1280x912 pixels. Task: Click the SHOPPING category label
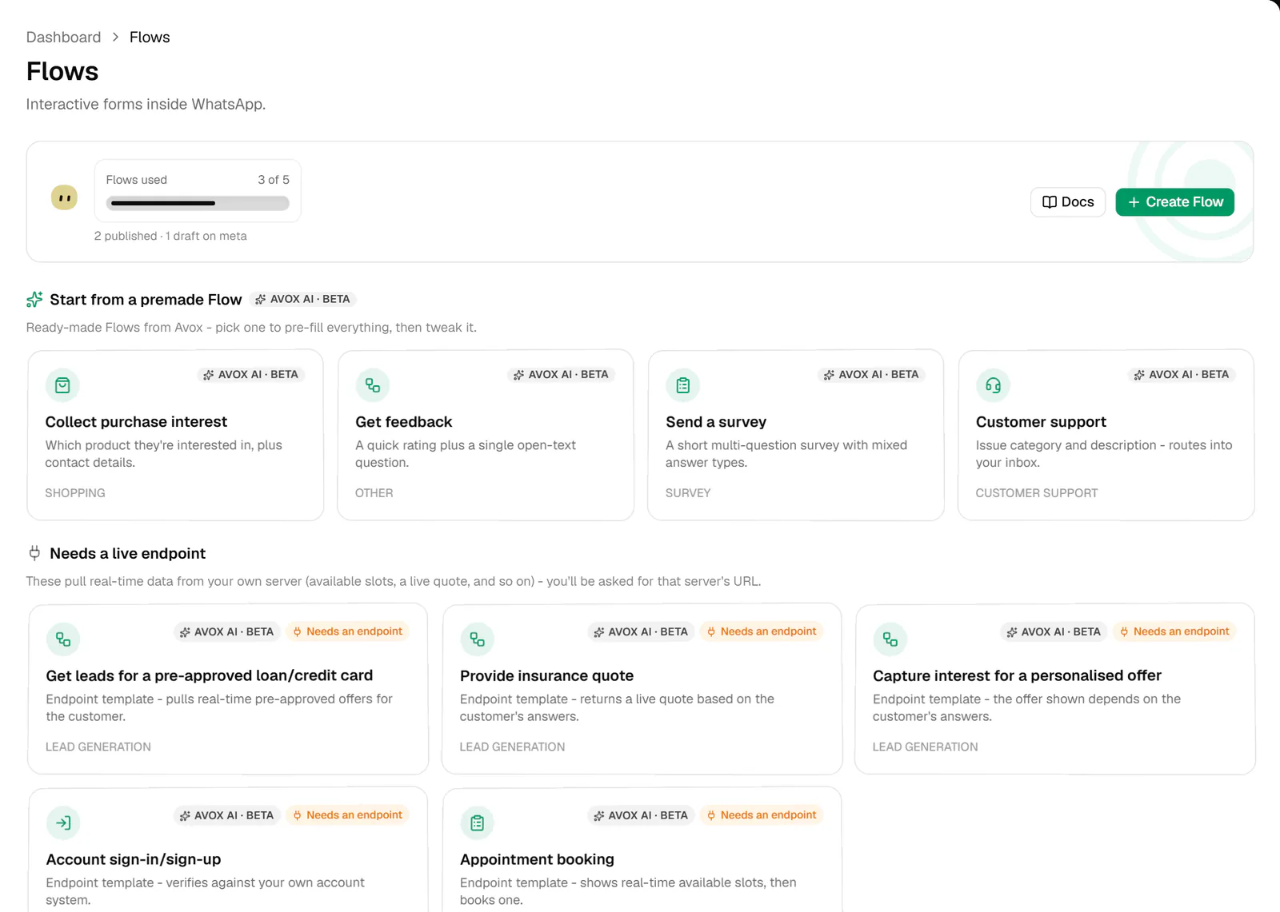coord(75,493)
